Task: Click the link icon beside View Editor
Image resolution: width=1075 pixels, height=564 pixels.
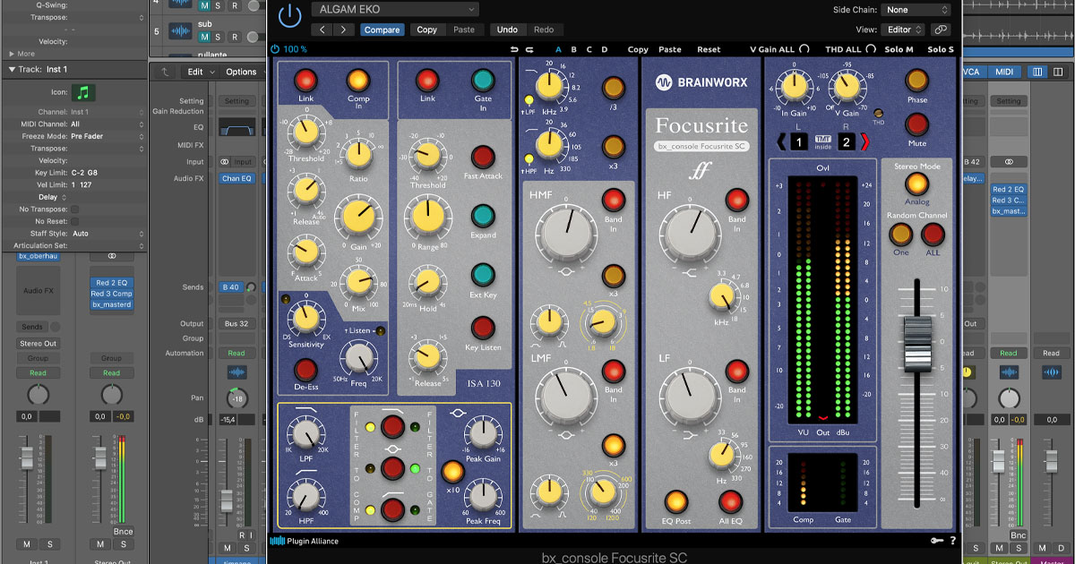Action: pos(941,30)
